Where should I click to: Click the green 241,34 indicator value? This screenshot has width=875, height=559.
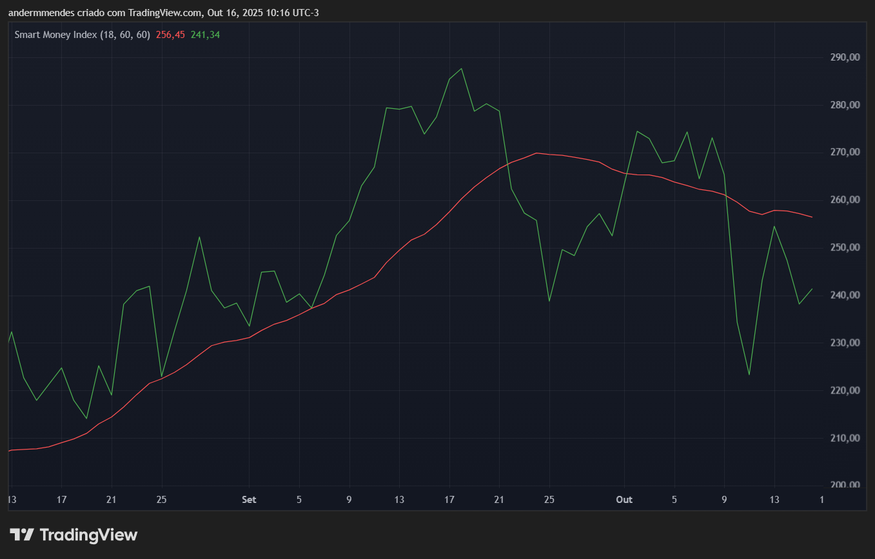pyautogui.click(x=205, y=35)
